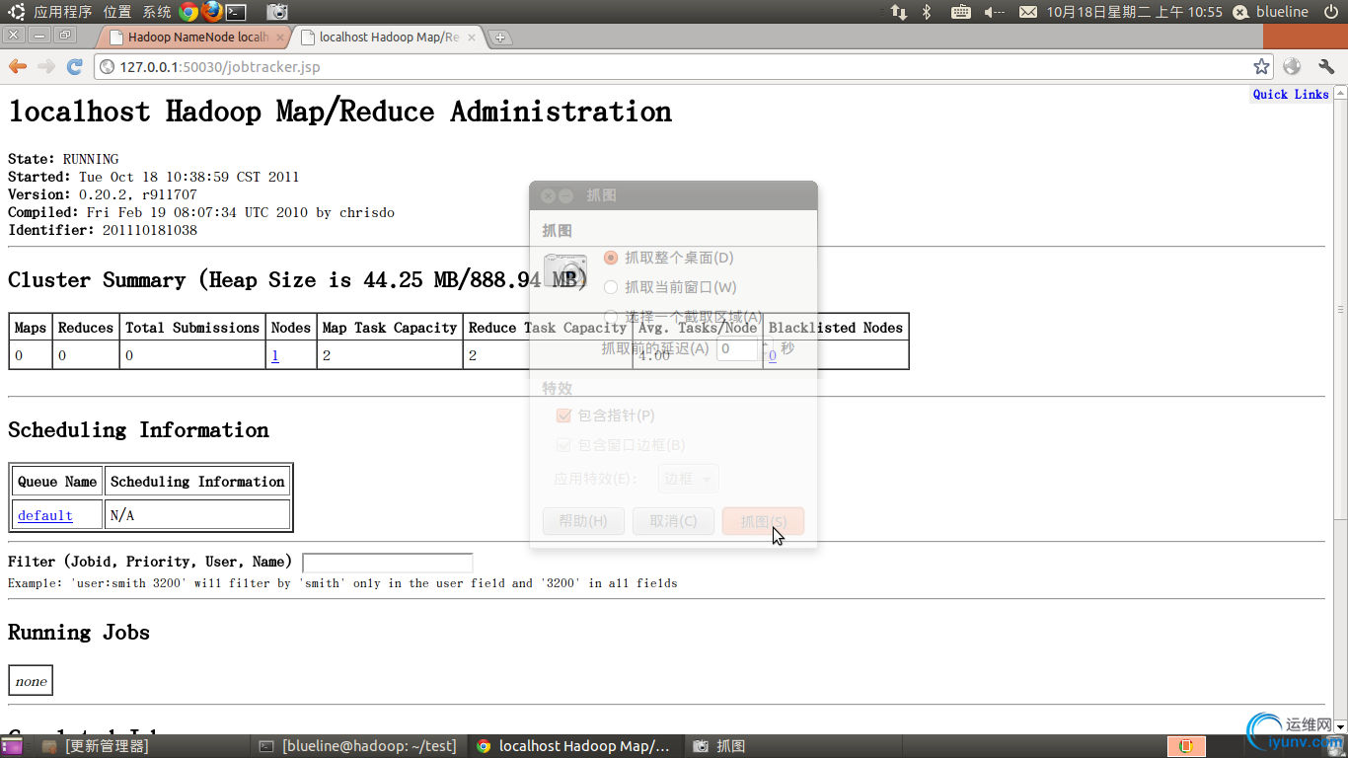Screen dimensions: 1348x758
Task: Open the default queue link
Action: click(45, 515)
